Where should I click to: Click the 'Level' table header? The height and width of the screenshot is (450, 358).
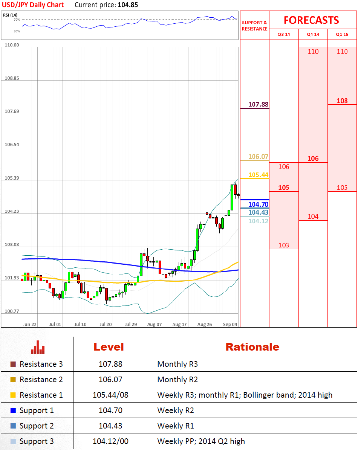(x=109, y=347)
